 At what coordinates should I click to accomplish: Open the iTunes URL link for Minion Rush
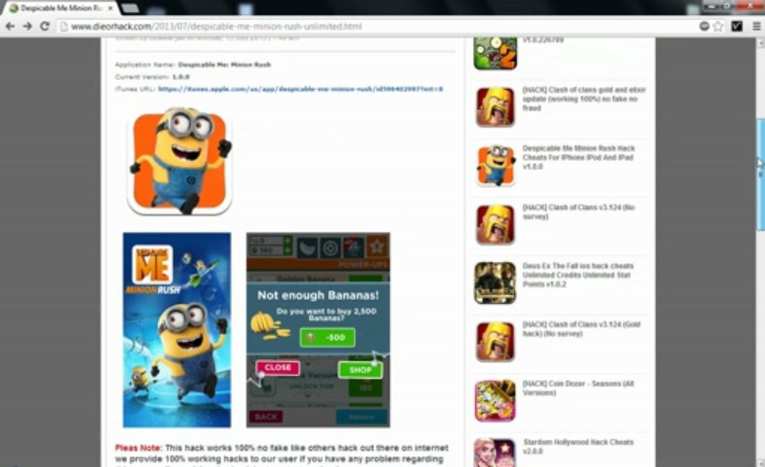click(x=301, y=90)
